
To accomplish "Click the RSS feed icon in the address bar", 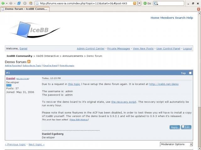I will [135, 3].
